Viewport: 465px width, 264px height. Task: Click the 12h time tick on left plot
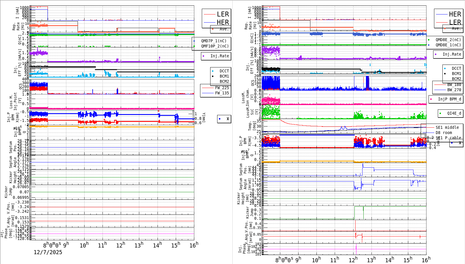coord(121,245)
